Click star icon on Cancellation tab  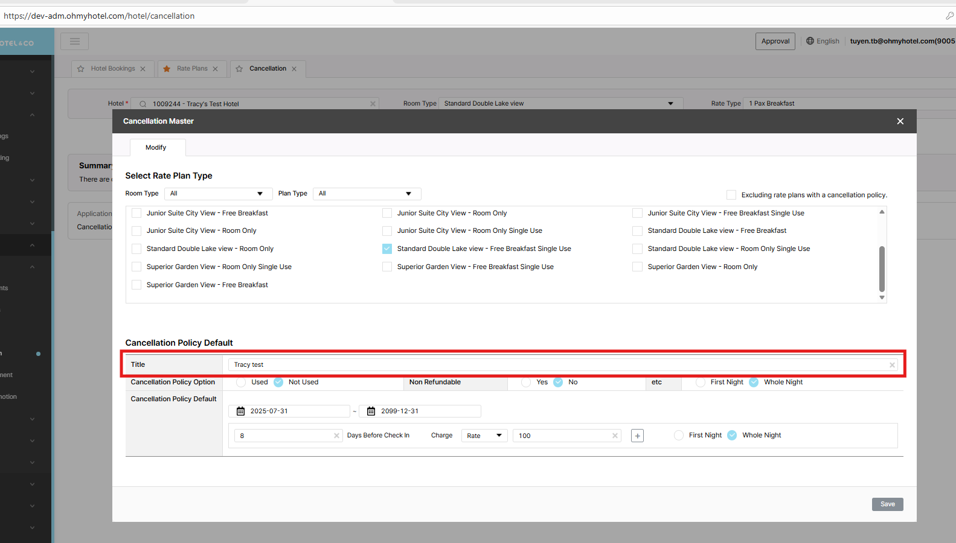[x=239, y=69]
